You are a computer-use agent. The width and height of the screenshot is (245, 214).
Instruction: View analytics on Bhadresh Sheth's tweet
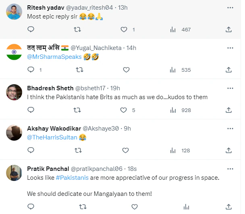[x=173, y=110]
